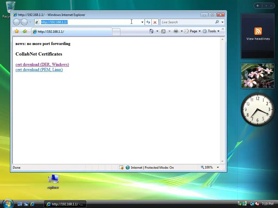Open the recent pages dropdown arrow
The image size is (278, 208).
coord(30,22)
